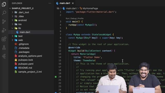Click the pubspec.yaml file icon

pos(16,64)
